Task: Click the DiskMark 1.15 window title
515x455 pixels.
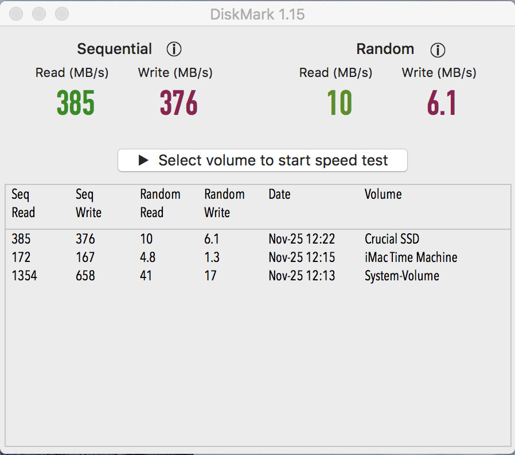Action: tap(257, 14)
